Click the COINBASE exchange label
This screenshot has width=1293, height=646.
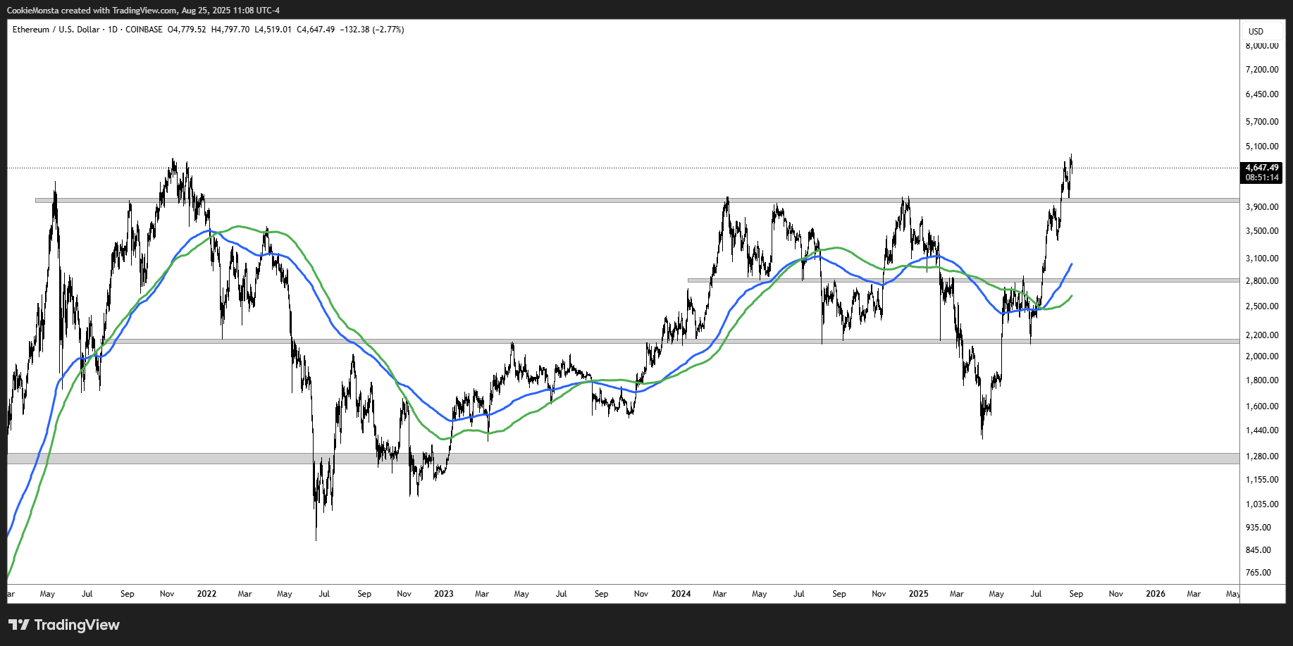click(144, 30)
